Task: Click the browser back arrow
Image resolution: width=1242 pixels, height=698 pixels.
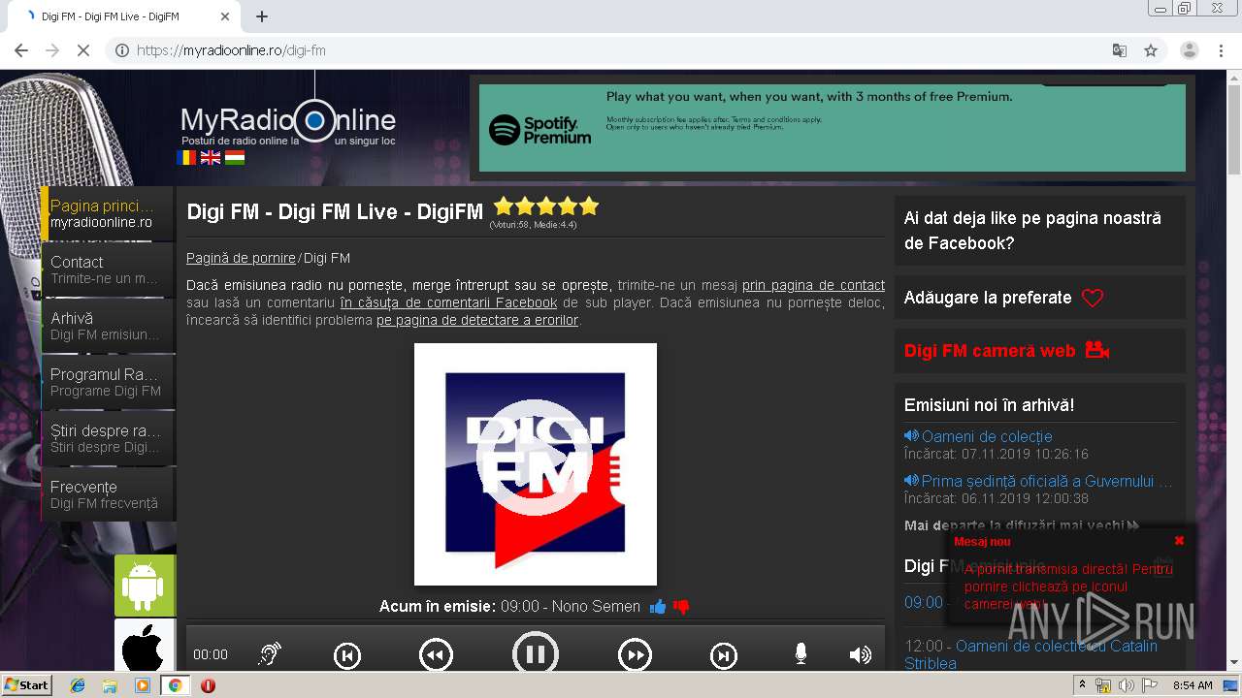Action: click(x=21, y=50)
